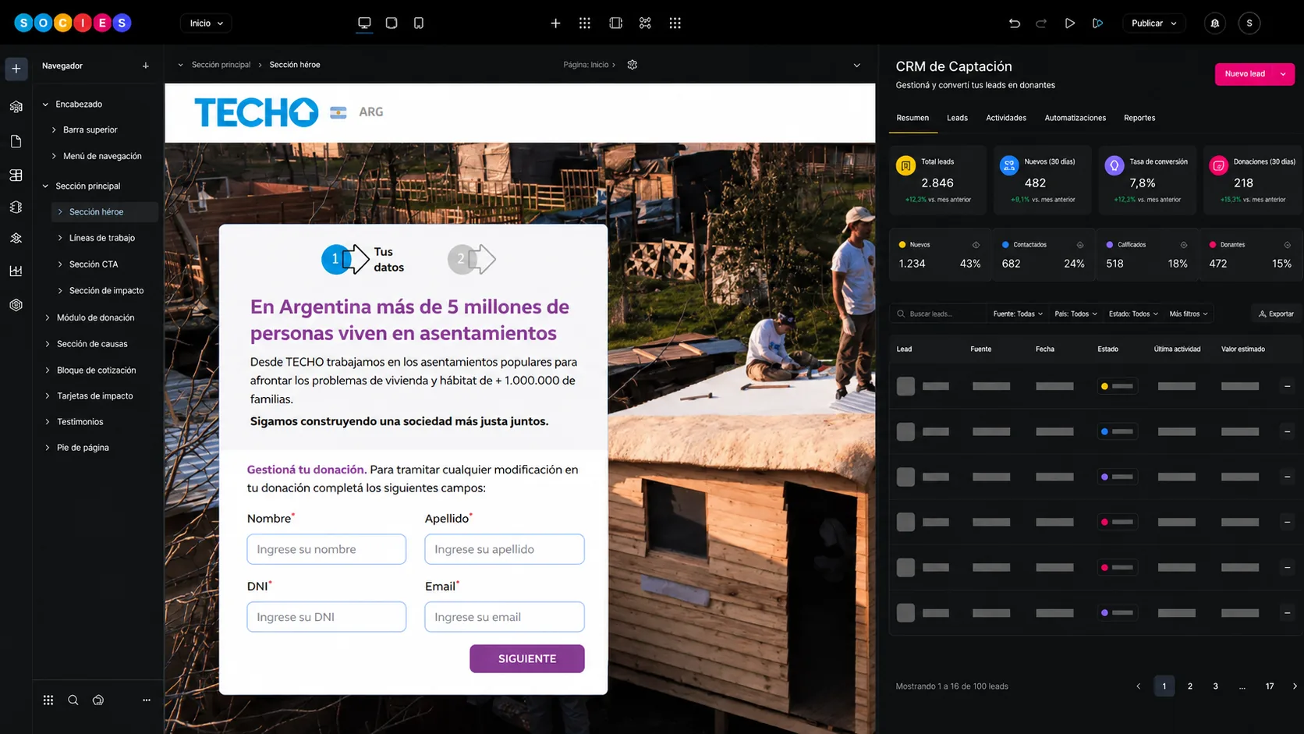Viewport: 1304px width, 734px height.
Task: Click the square plus button in left rail
Action: 16,69
